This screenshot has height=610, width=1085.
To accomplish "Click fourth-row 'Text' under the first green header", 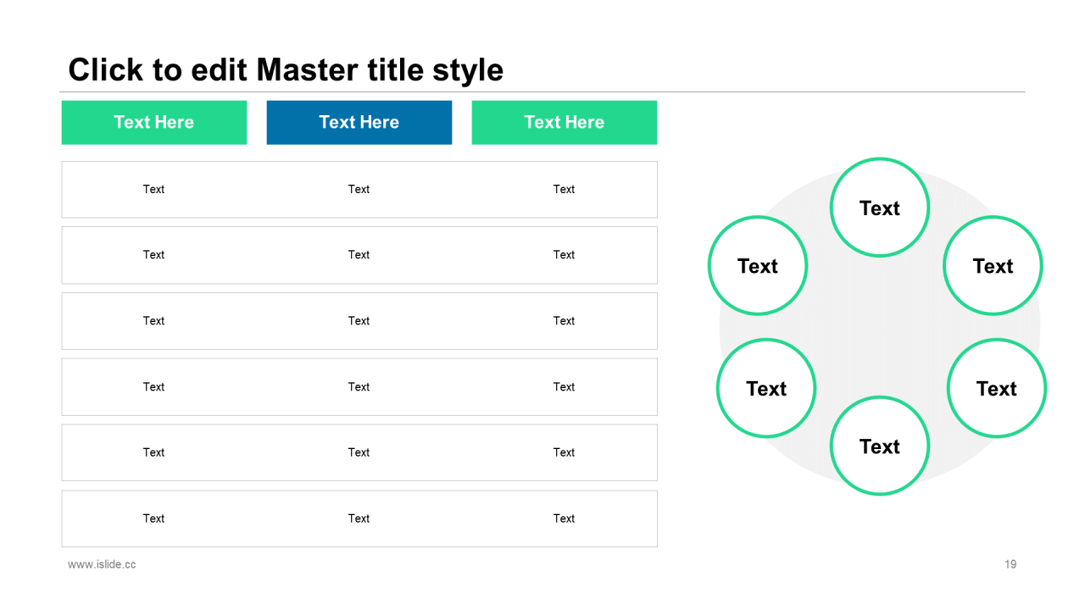I will pos(153,387).
